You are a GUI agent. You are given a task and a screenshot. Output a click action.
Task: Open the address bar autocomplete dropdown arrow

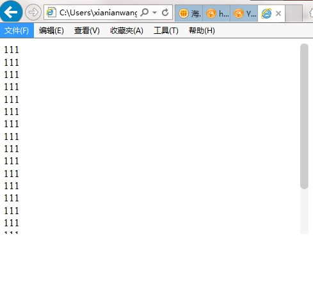coord(155,12)
